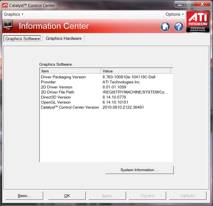Click the value ATI Technologies Inc.
The image size is (213, 206).
pyautogui.click(x=121, y=82)
